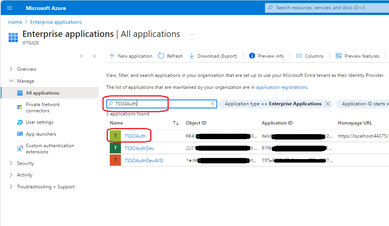This screenshot has height=226, width=389.
Task: Click the Preview features icon
Action: tap(339, 56)
